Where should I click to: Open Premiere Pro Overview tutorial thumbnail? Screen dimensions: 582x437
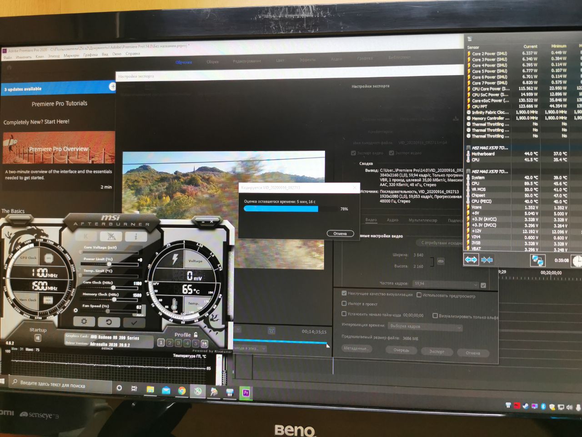point(59,148)
